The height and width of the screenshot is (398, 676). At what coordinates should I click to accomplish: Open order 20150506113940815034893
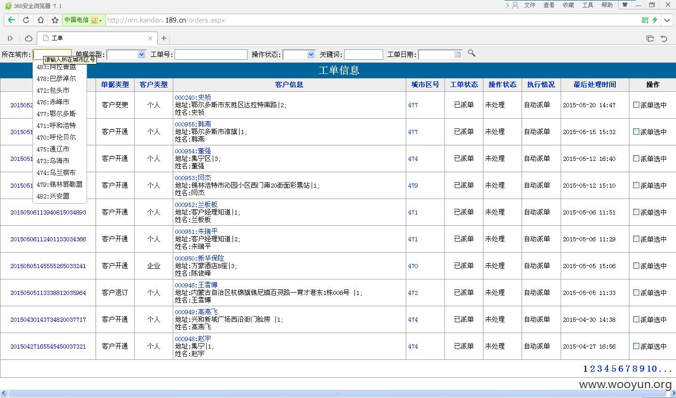(48, 212)
